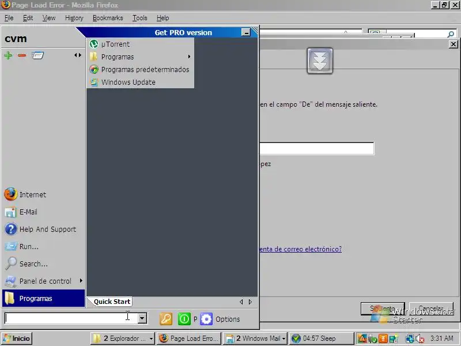Viewport: 461px width, 346px height.
Task: Expand the Explorador taskbar group dropdown arrow
Action: click(151, 339)
